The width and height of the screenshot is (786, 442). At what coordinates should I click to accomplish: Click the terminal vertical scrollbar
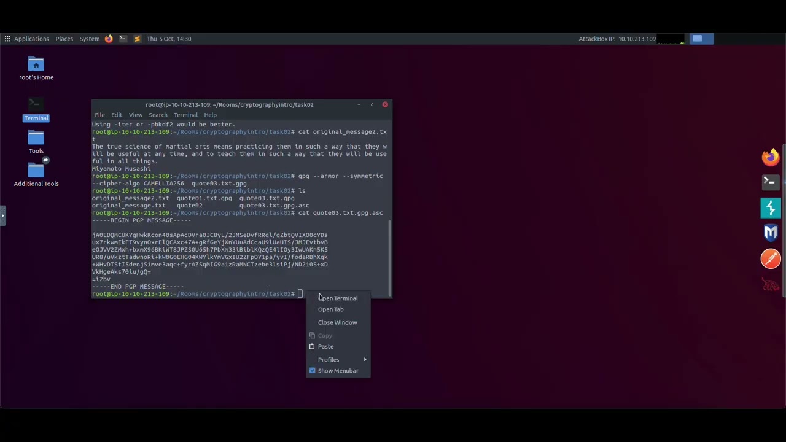click(x=390, y=258)
